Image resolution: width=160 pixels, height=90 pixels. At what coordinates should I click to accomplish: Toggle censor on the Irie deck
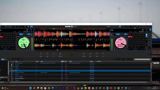pos(126,37)
